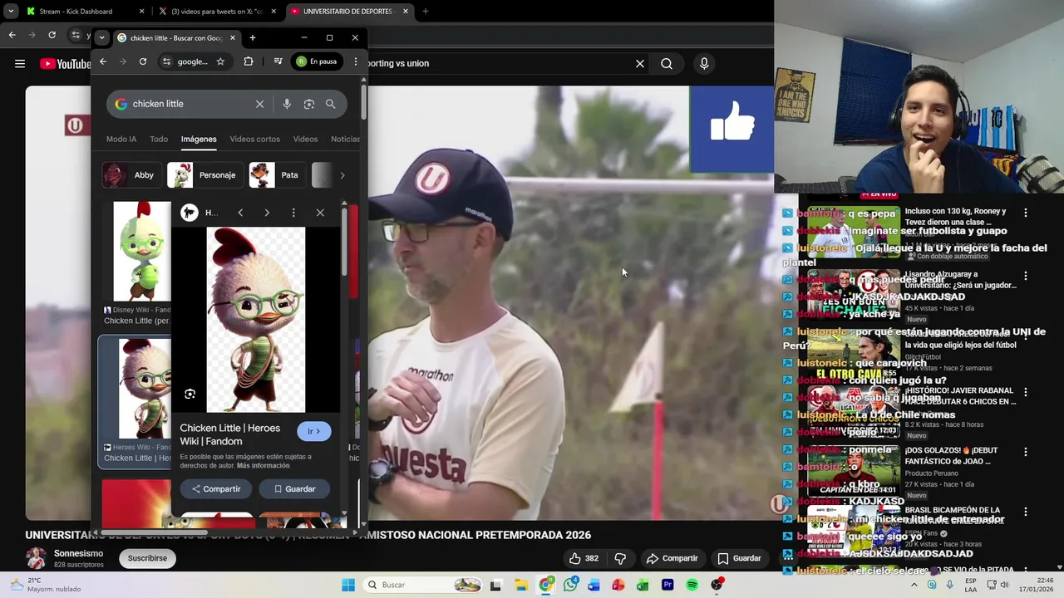Switch to Videos cortos search tab

coord(255,139)
